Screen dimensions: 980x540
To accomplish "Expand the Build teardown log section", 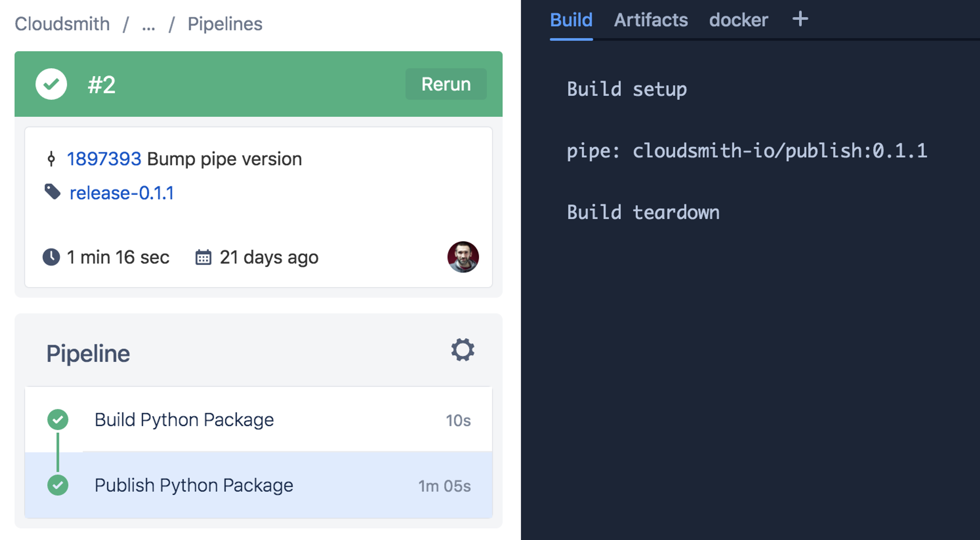I will (x=643, y=212).
